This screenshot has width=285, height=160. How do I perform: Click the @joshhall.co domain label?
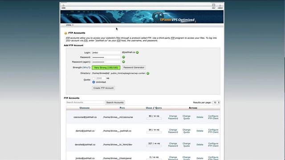pos(129,52)
